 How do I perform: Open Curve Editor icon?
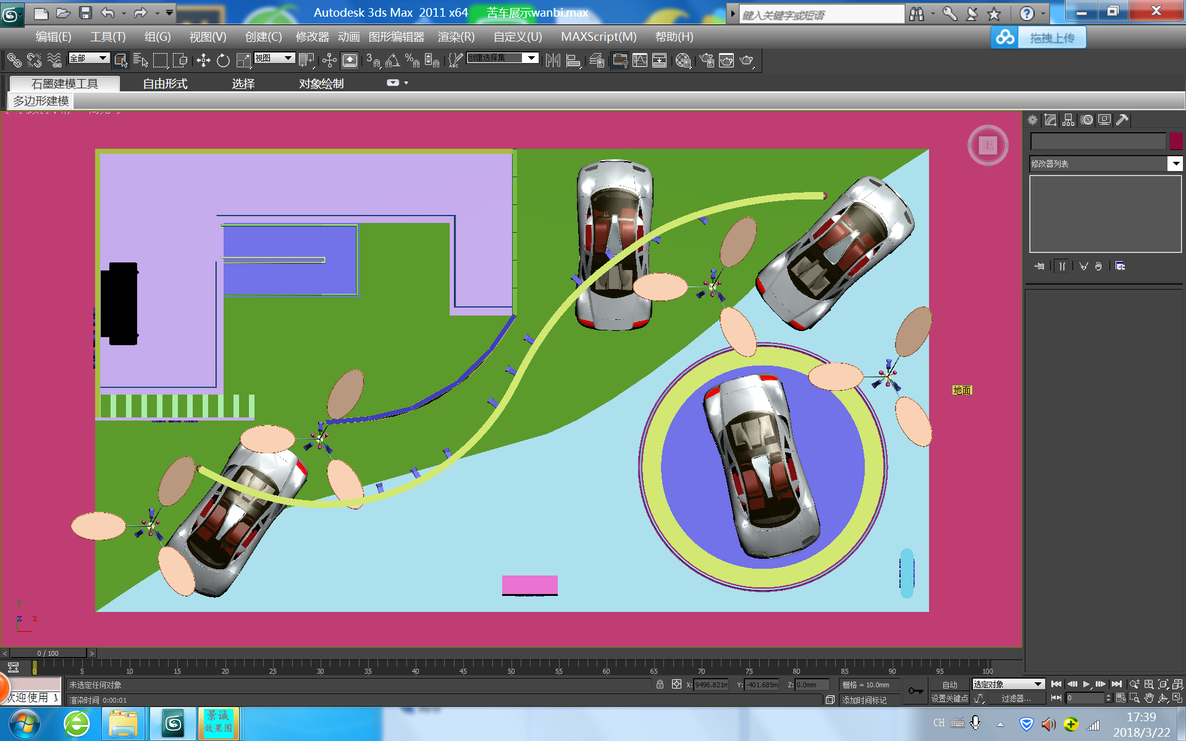tap(640, 60)
